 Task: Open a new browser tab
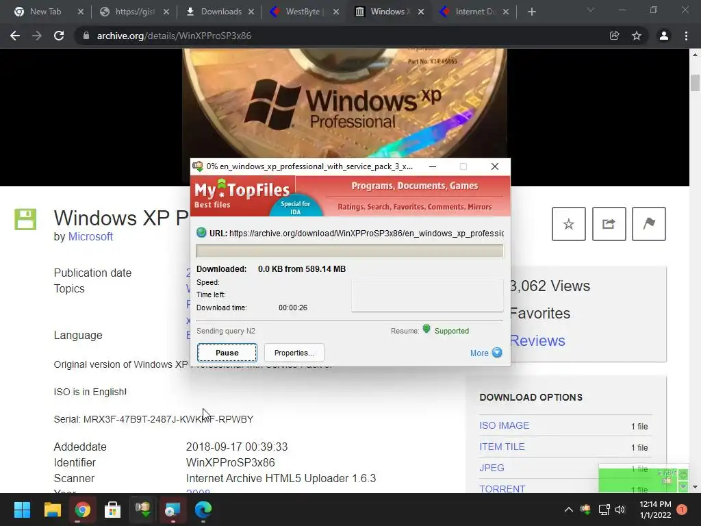click(531, 12)
